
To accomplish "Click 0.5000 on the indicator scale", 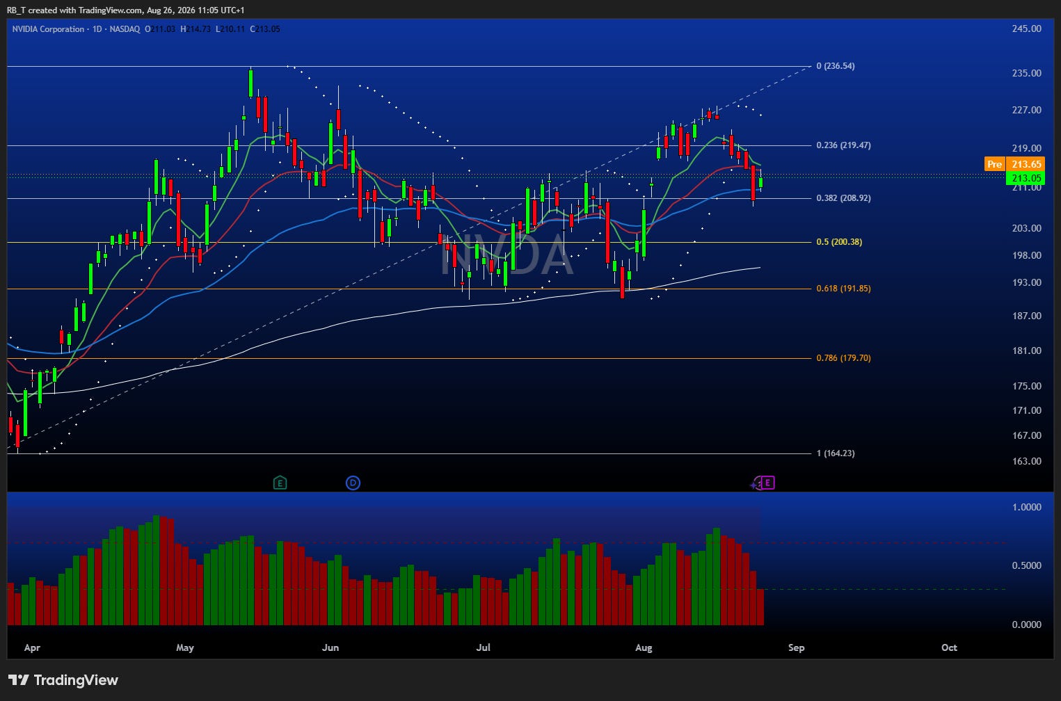I will click(x=1027, y=565).
